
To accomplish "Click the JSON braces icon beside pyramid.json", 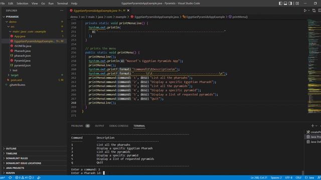I will point(12,65).
